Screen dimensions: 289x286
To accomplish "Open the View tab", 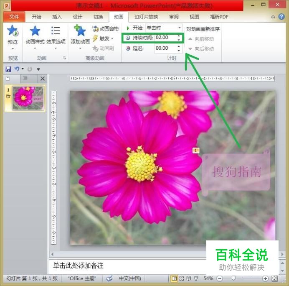I will 194,17.
